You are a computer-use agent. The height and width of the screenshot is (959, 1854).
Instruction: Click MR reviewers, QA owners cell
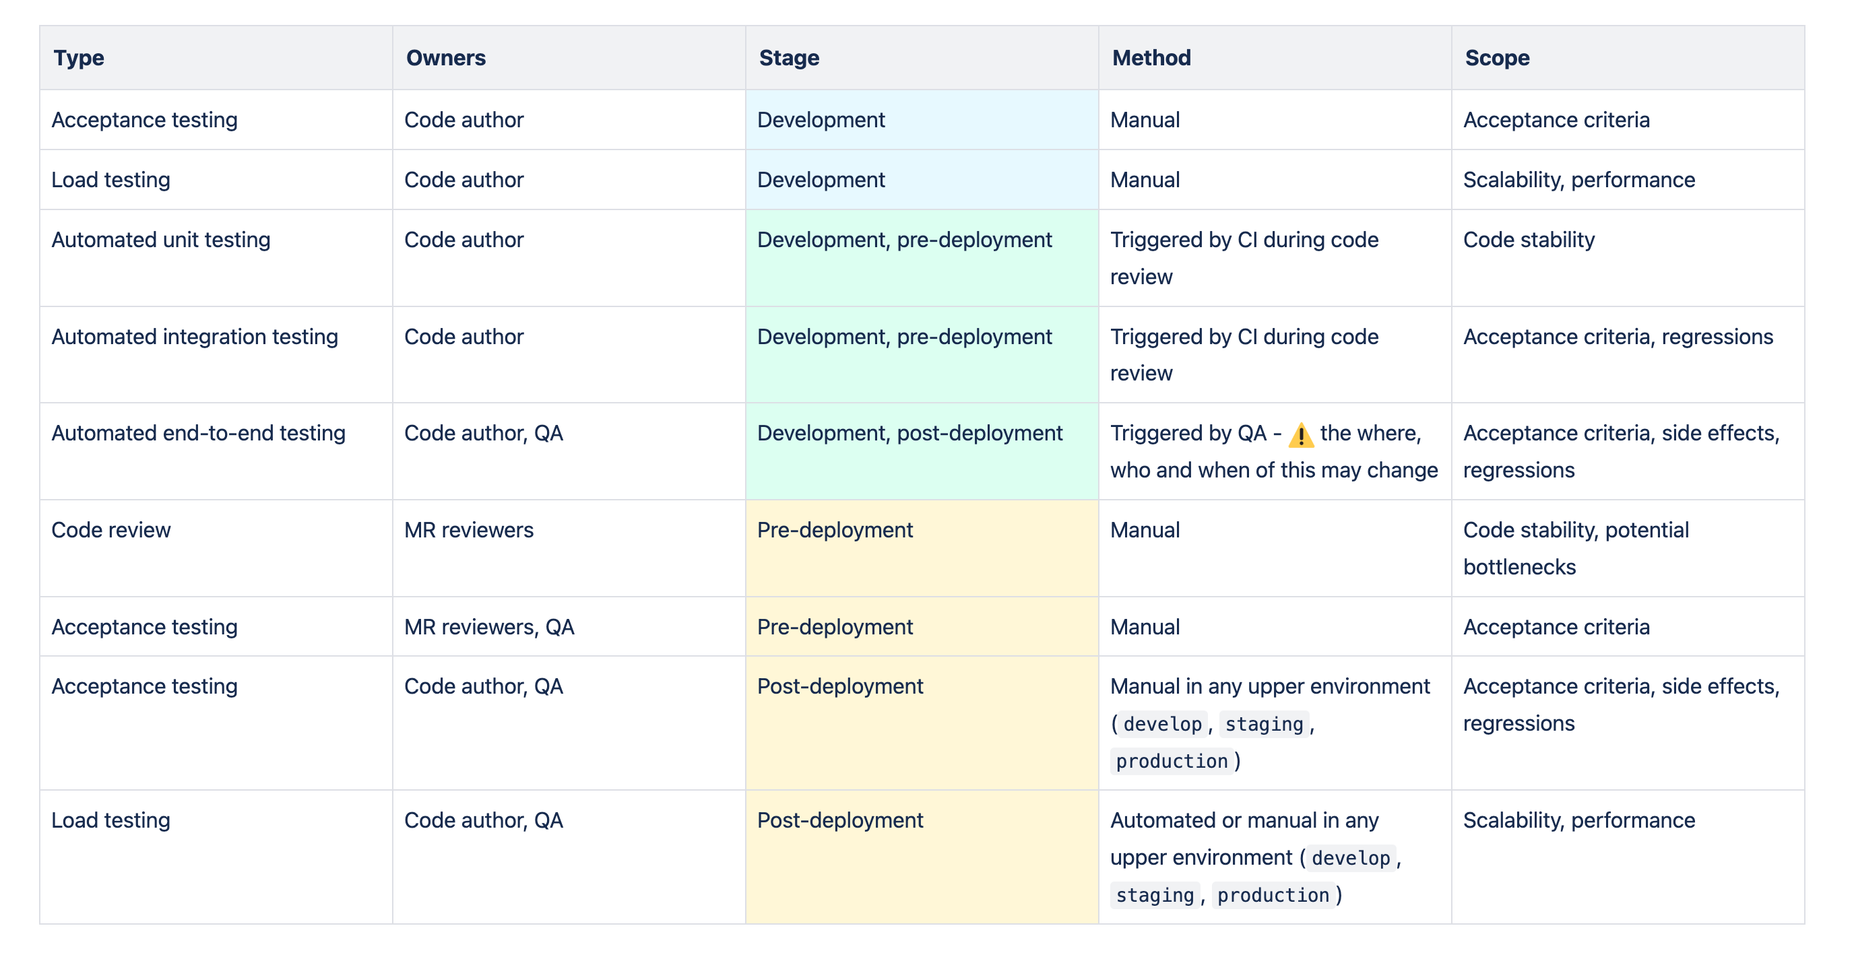pyautogui.click(x=488, y=626)
